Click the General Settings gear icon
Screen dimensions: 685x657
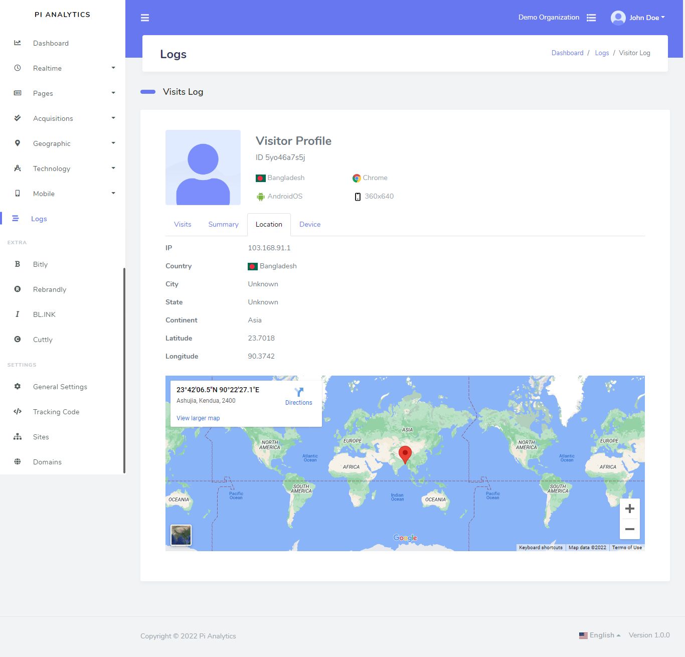point(18,387)
